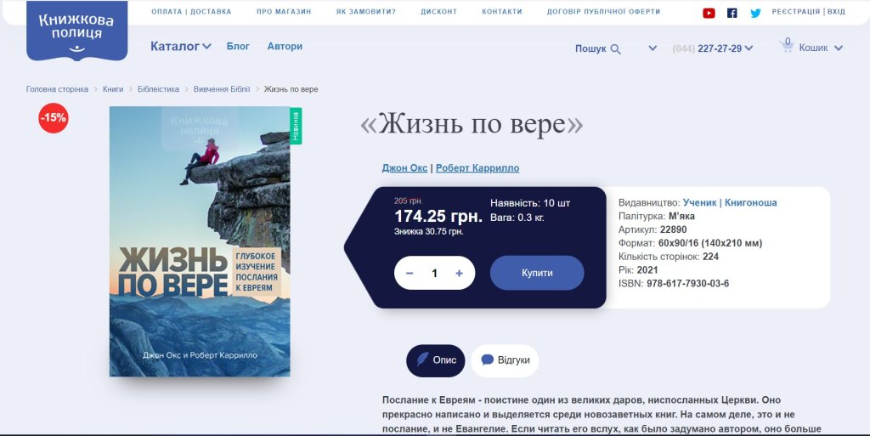Go to Книжкова полиця home logo
The image size is (870, 436).
click(x=77, y=31)
